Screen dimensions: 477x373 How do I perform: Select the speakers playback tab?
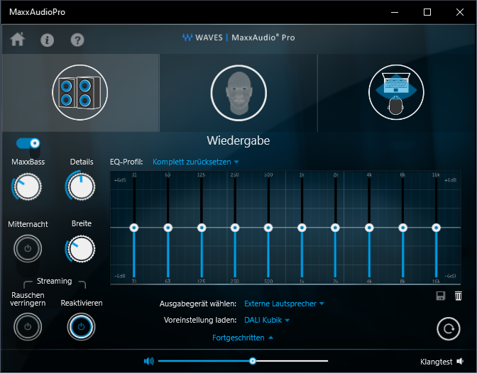tap(80, 92)
